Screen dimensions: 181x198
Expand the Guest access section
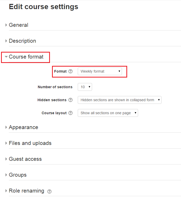25,159
